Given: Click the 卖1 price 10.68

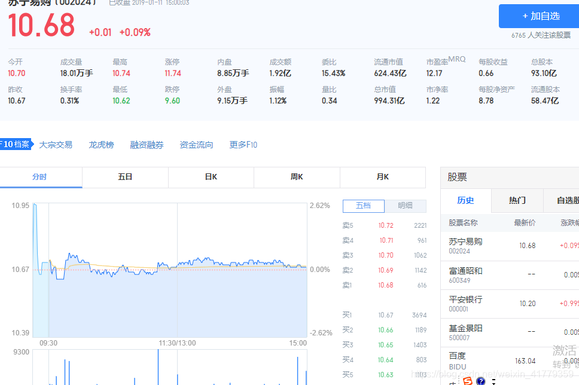Looking at the screenshot, I should (386, 285).
